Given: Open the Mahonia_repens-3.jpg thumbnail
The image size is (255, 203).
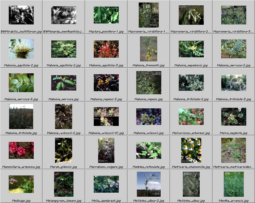Looking at the screenshot, I should pyautogui.click(x=106, y=83).
